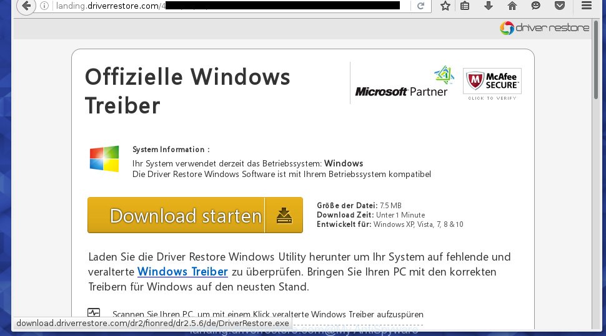Screen dimensions: 606x336
Task: Click the download tray icon on yellow button
Action: click(x=284, y=215)
